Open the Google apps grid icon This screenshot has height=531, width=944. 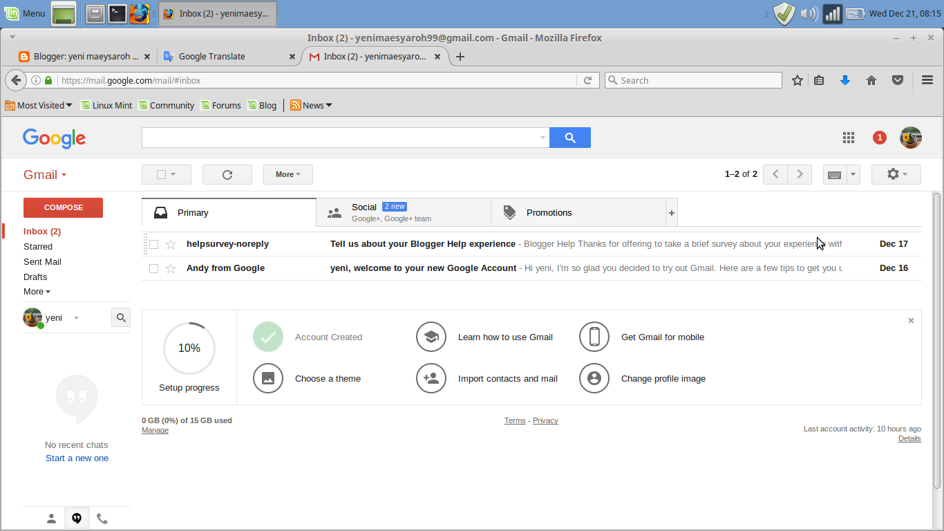coord(849,138)
